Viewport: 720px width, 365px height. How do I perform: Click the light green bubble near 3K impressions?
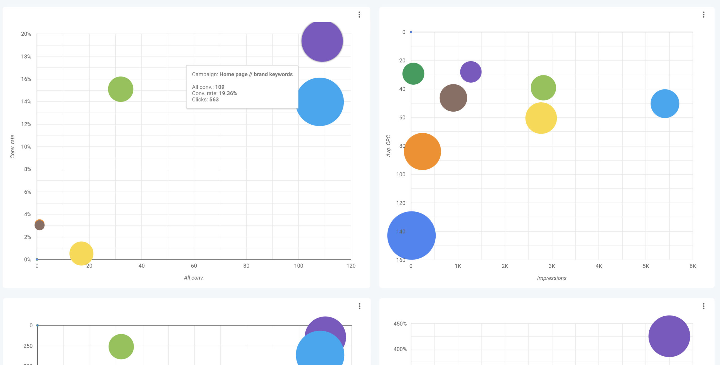[x=543, y=87]
